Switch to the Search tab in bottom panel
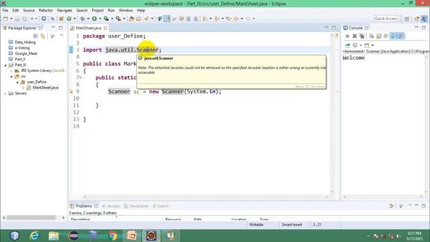 point(161,206)
